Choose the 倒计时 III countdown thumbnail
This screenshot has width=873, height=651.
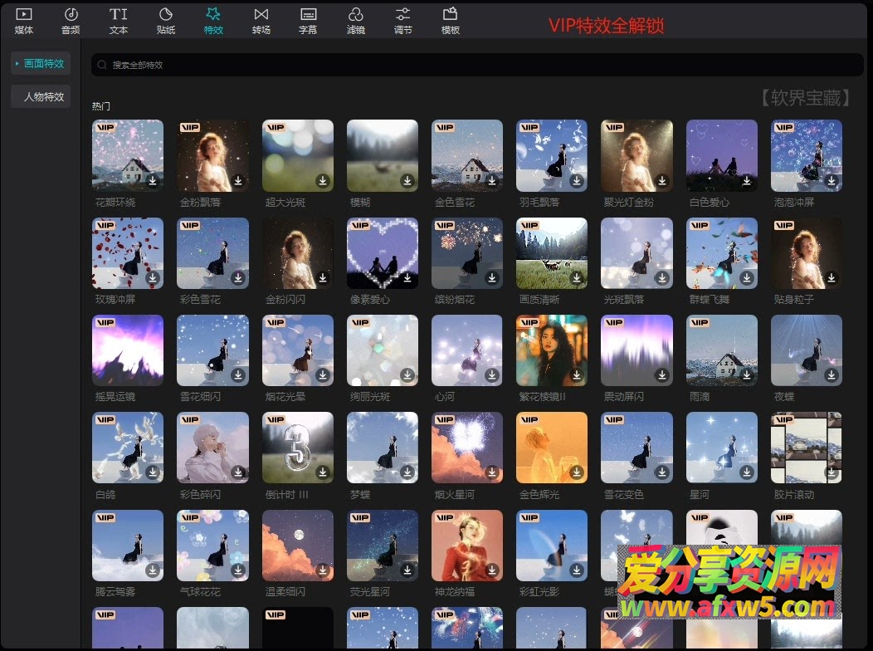tap(298, 448)
